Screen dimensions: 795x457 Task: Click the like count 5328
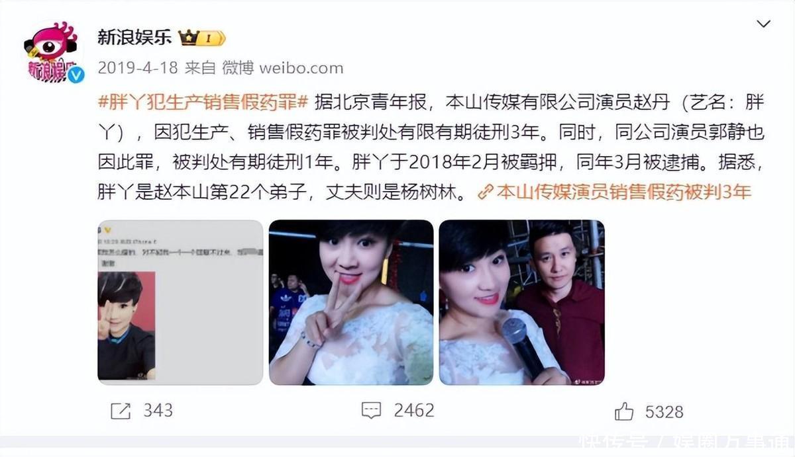coord(664,412)
